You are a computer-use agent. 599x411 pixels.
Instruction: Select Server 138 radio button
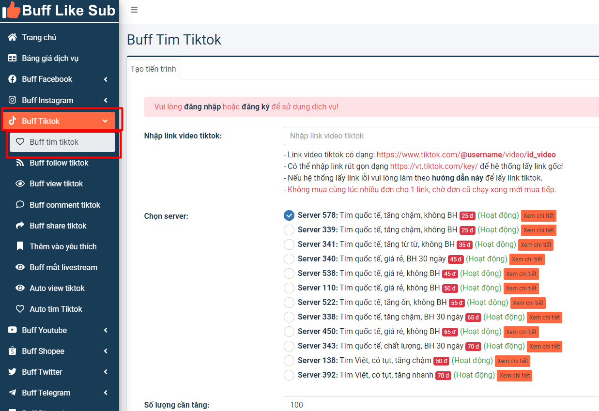pos(289,361)
